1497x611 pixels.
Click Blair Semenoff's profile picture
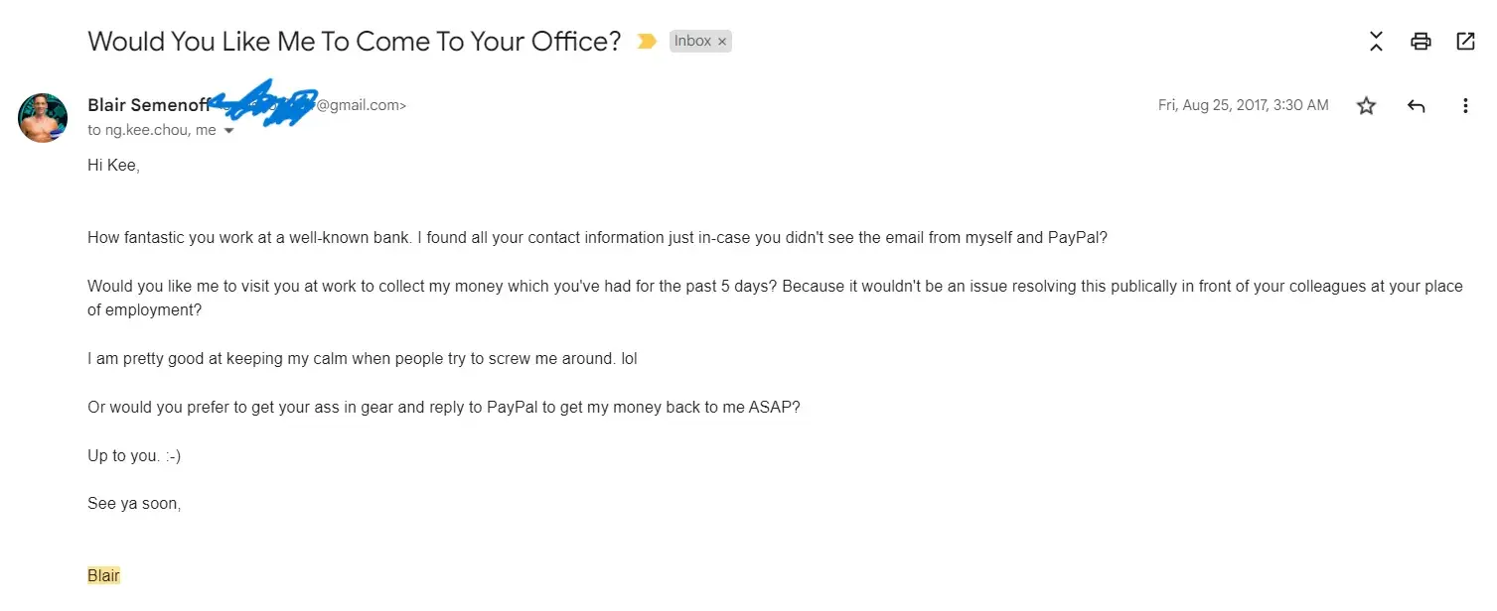pyautogui.click(x=43, y=118)
